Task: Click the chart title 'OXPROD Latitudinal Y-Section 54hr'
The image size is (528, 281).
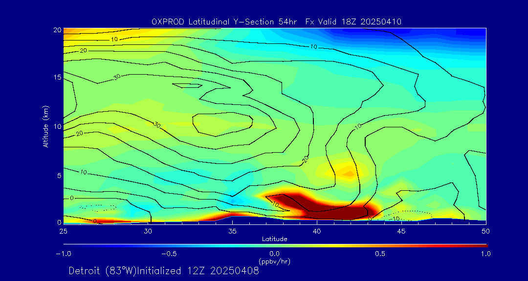Action: pyautogui.click(x=224, y=22)
